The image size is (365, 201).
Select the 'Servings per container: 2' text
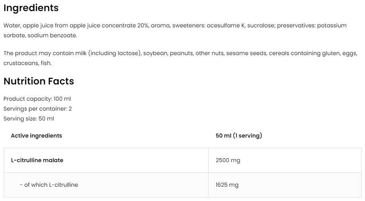pos(38,109)
